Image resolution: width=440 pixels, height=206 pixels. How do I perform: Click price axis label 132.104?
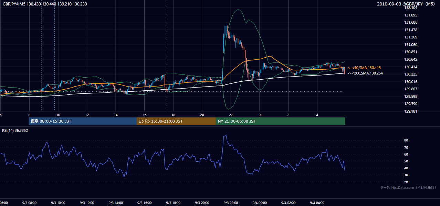coord(411,8)
